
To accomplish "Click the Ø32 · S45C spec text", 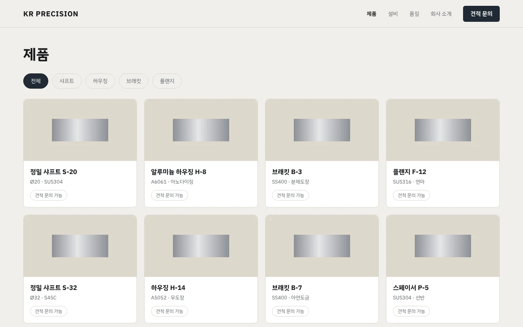I will [43, 298].
